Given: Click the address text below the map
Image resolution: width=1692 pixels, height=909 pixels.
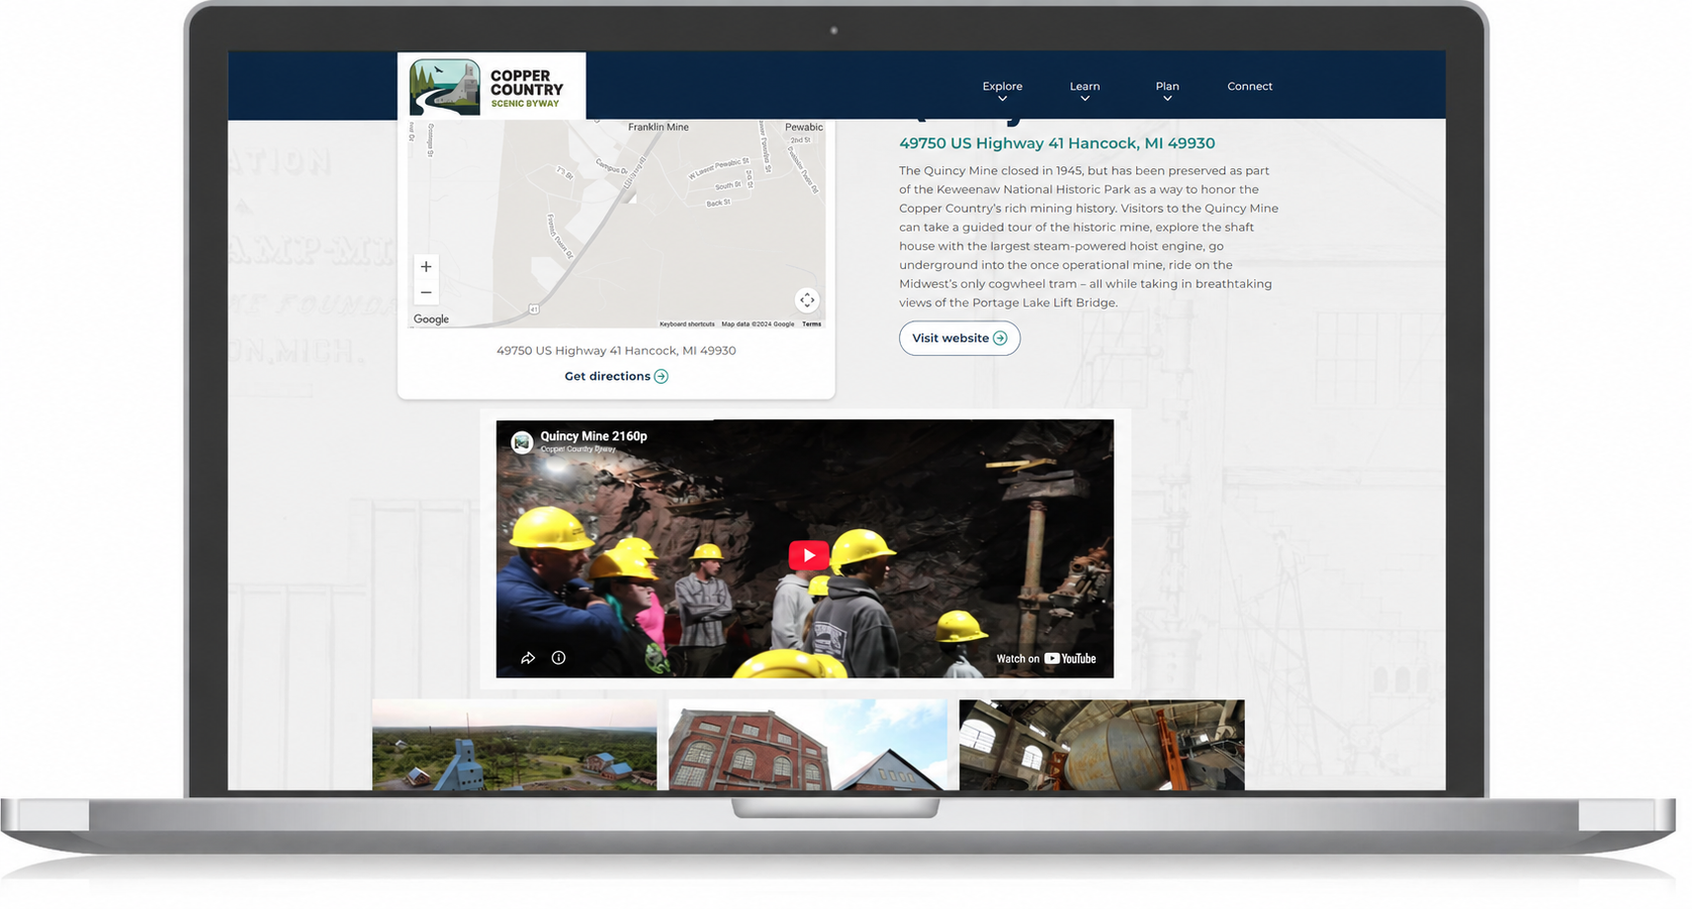Looking at the screenshot, I should click(616, 350).
